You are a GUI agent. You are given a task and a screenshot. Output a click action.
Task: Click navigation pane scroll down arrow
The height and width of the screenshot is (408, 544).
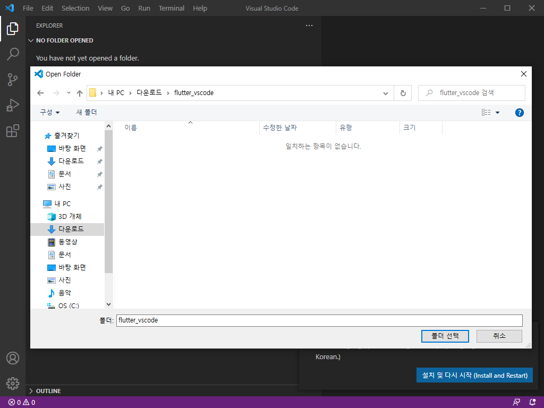pyautogui.click(x=108, y=304)
